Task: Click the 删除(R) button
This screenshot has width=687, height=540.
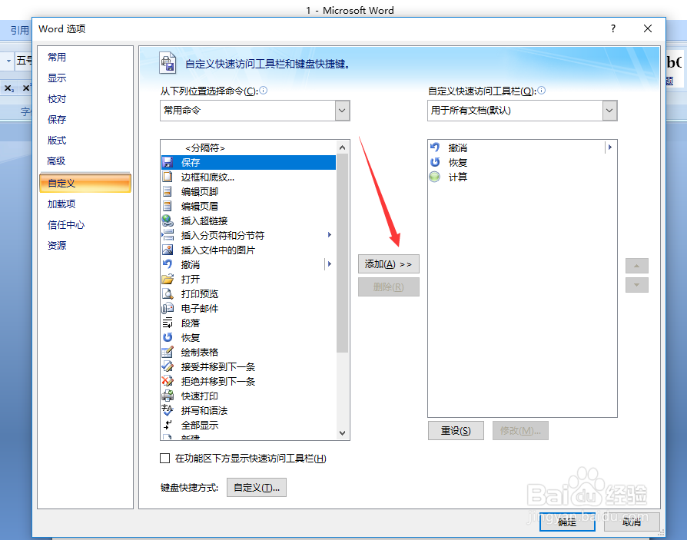Action: tap(389, 287)
